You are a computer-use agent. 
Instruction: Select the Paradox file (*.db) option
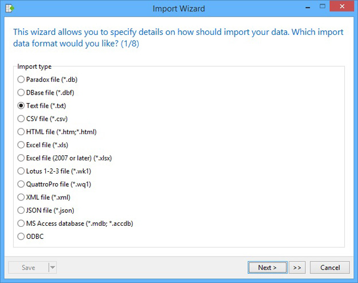(x=48, y=80)
